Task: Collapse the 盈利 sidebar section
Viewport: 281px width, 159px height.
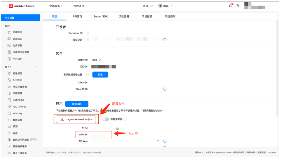Action: click(x=36, y=26)
